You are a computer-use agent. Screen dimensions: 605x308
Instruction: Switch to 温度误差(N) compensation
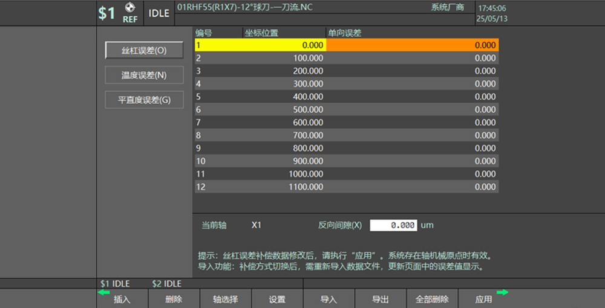[144, 75]
